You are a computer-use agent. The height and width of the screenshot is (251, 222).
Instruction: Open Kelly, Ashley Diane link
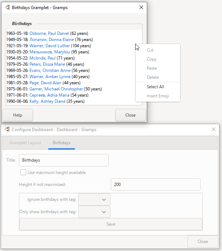[x=47, y=101]
